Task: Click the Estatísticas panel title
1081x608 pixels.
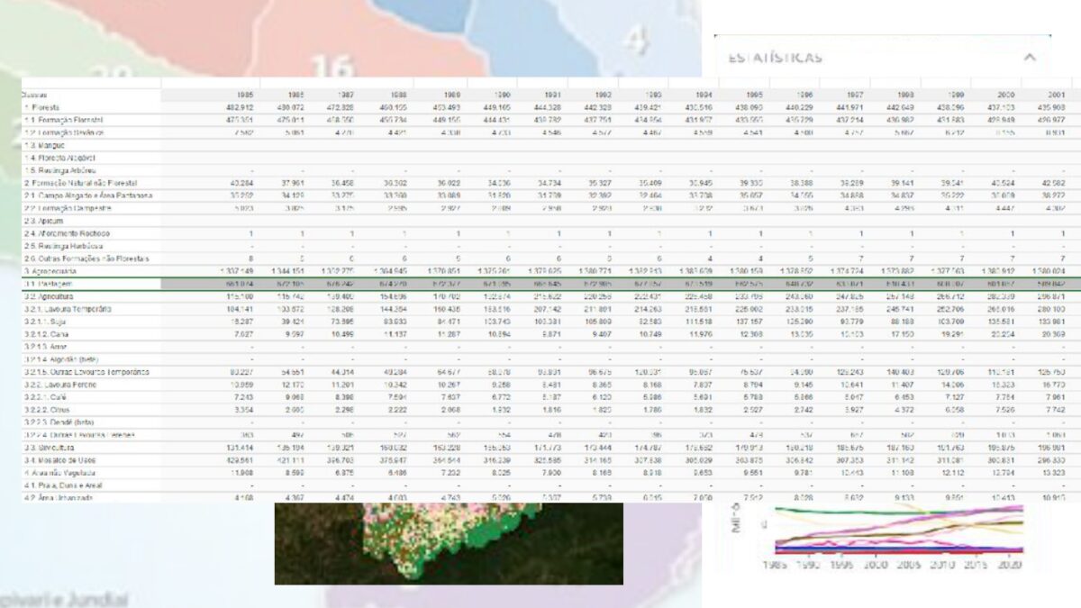Action: tap(775, 58)
